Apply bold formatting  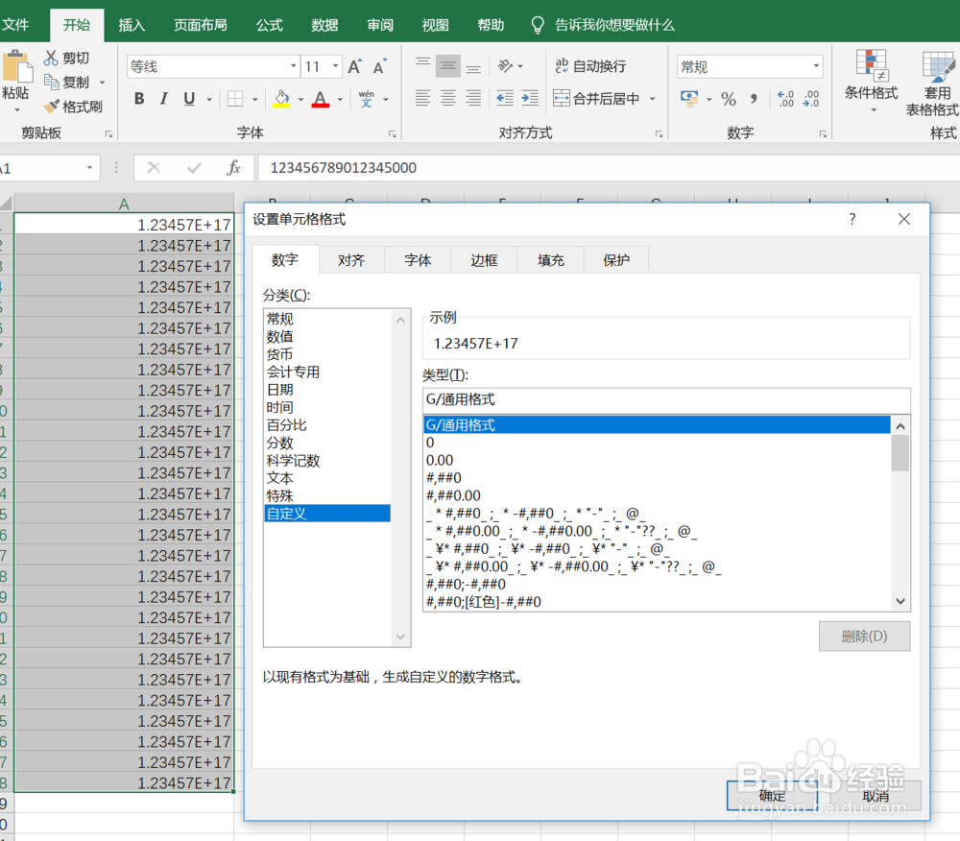tap(137, 99)
